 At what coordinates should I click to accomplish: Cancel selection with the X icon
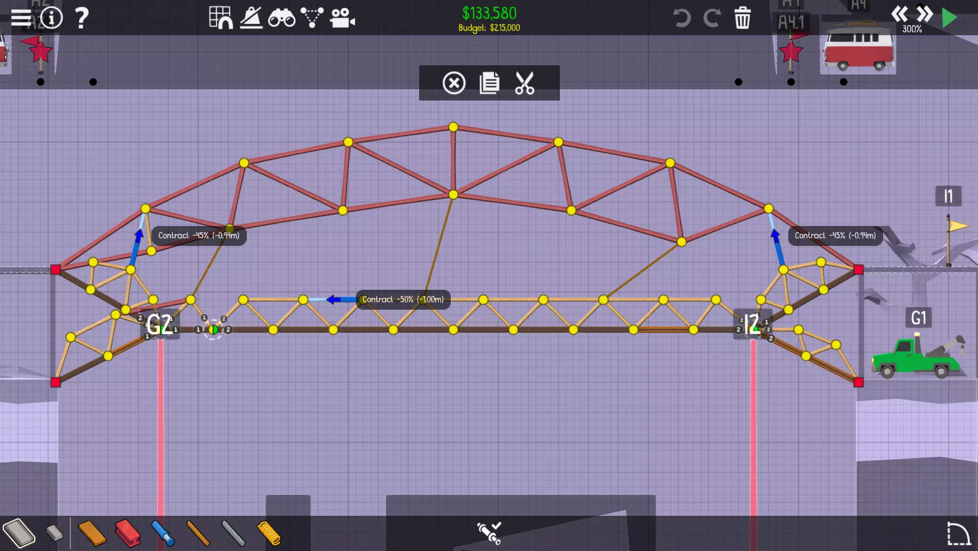click(454, 83)
